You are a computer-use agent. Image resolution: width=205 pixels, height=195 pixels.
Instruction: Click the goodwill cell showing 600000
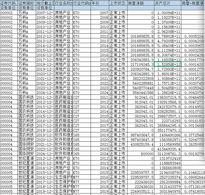click(141, 154)
